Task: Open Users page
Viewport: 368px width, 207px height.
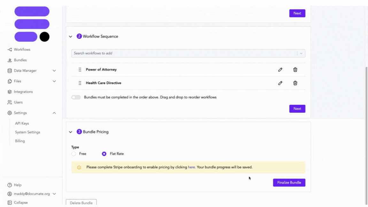Action: click(x=18, y=102)
